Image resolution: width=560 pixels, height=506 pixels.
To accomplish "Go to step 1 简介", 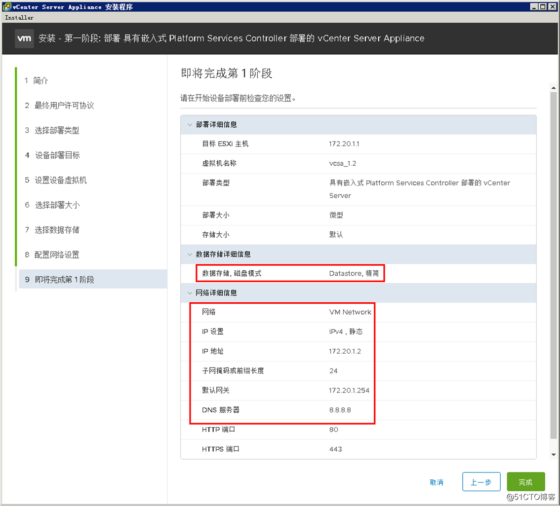I will (36, 80).
